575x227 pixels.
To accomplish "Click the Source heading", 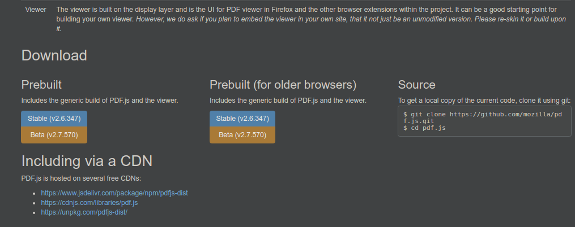I will tap(416, 85).
